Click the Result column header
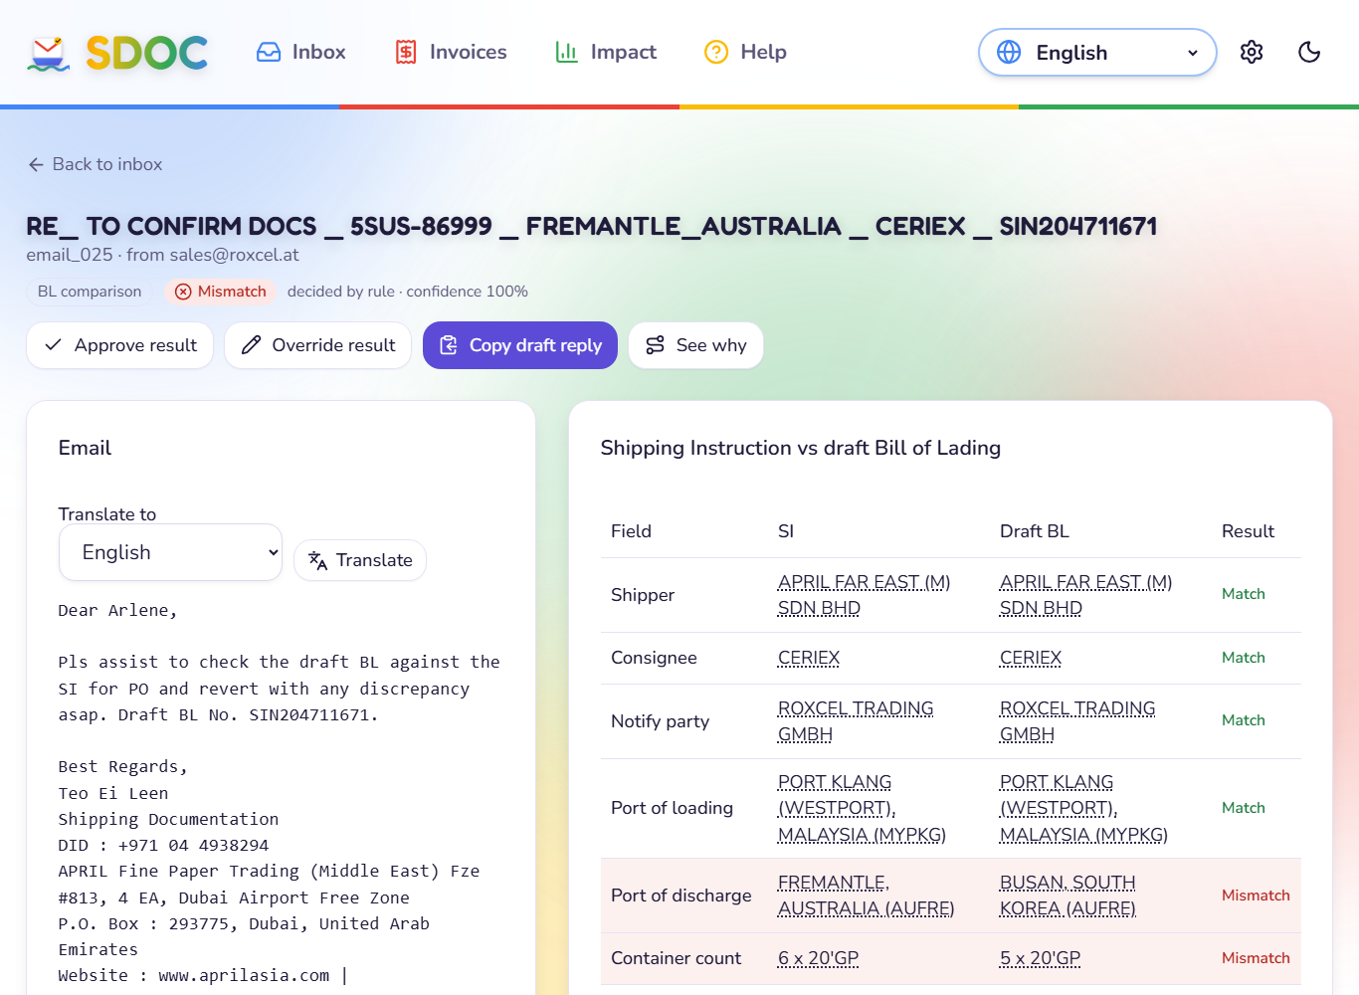This screenshot has height=995, width=1359. click(x=1248, y=531)
